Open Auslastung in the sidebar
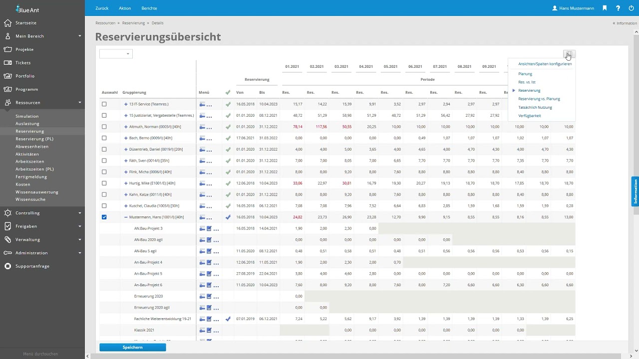Image resolution: width=639 pixels, height=359 pixels. click(27, 123)
